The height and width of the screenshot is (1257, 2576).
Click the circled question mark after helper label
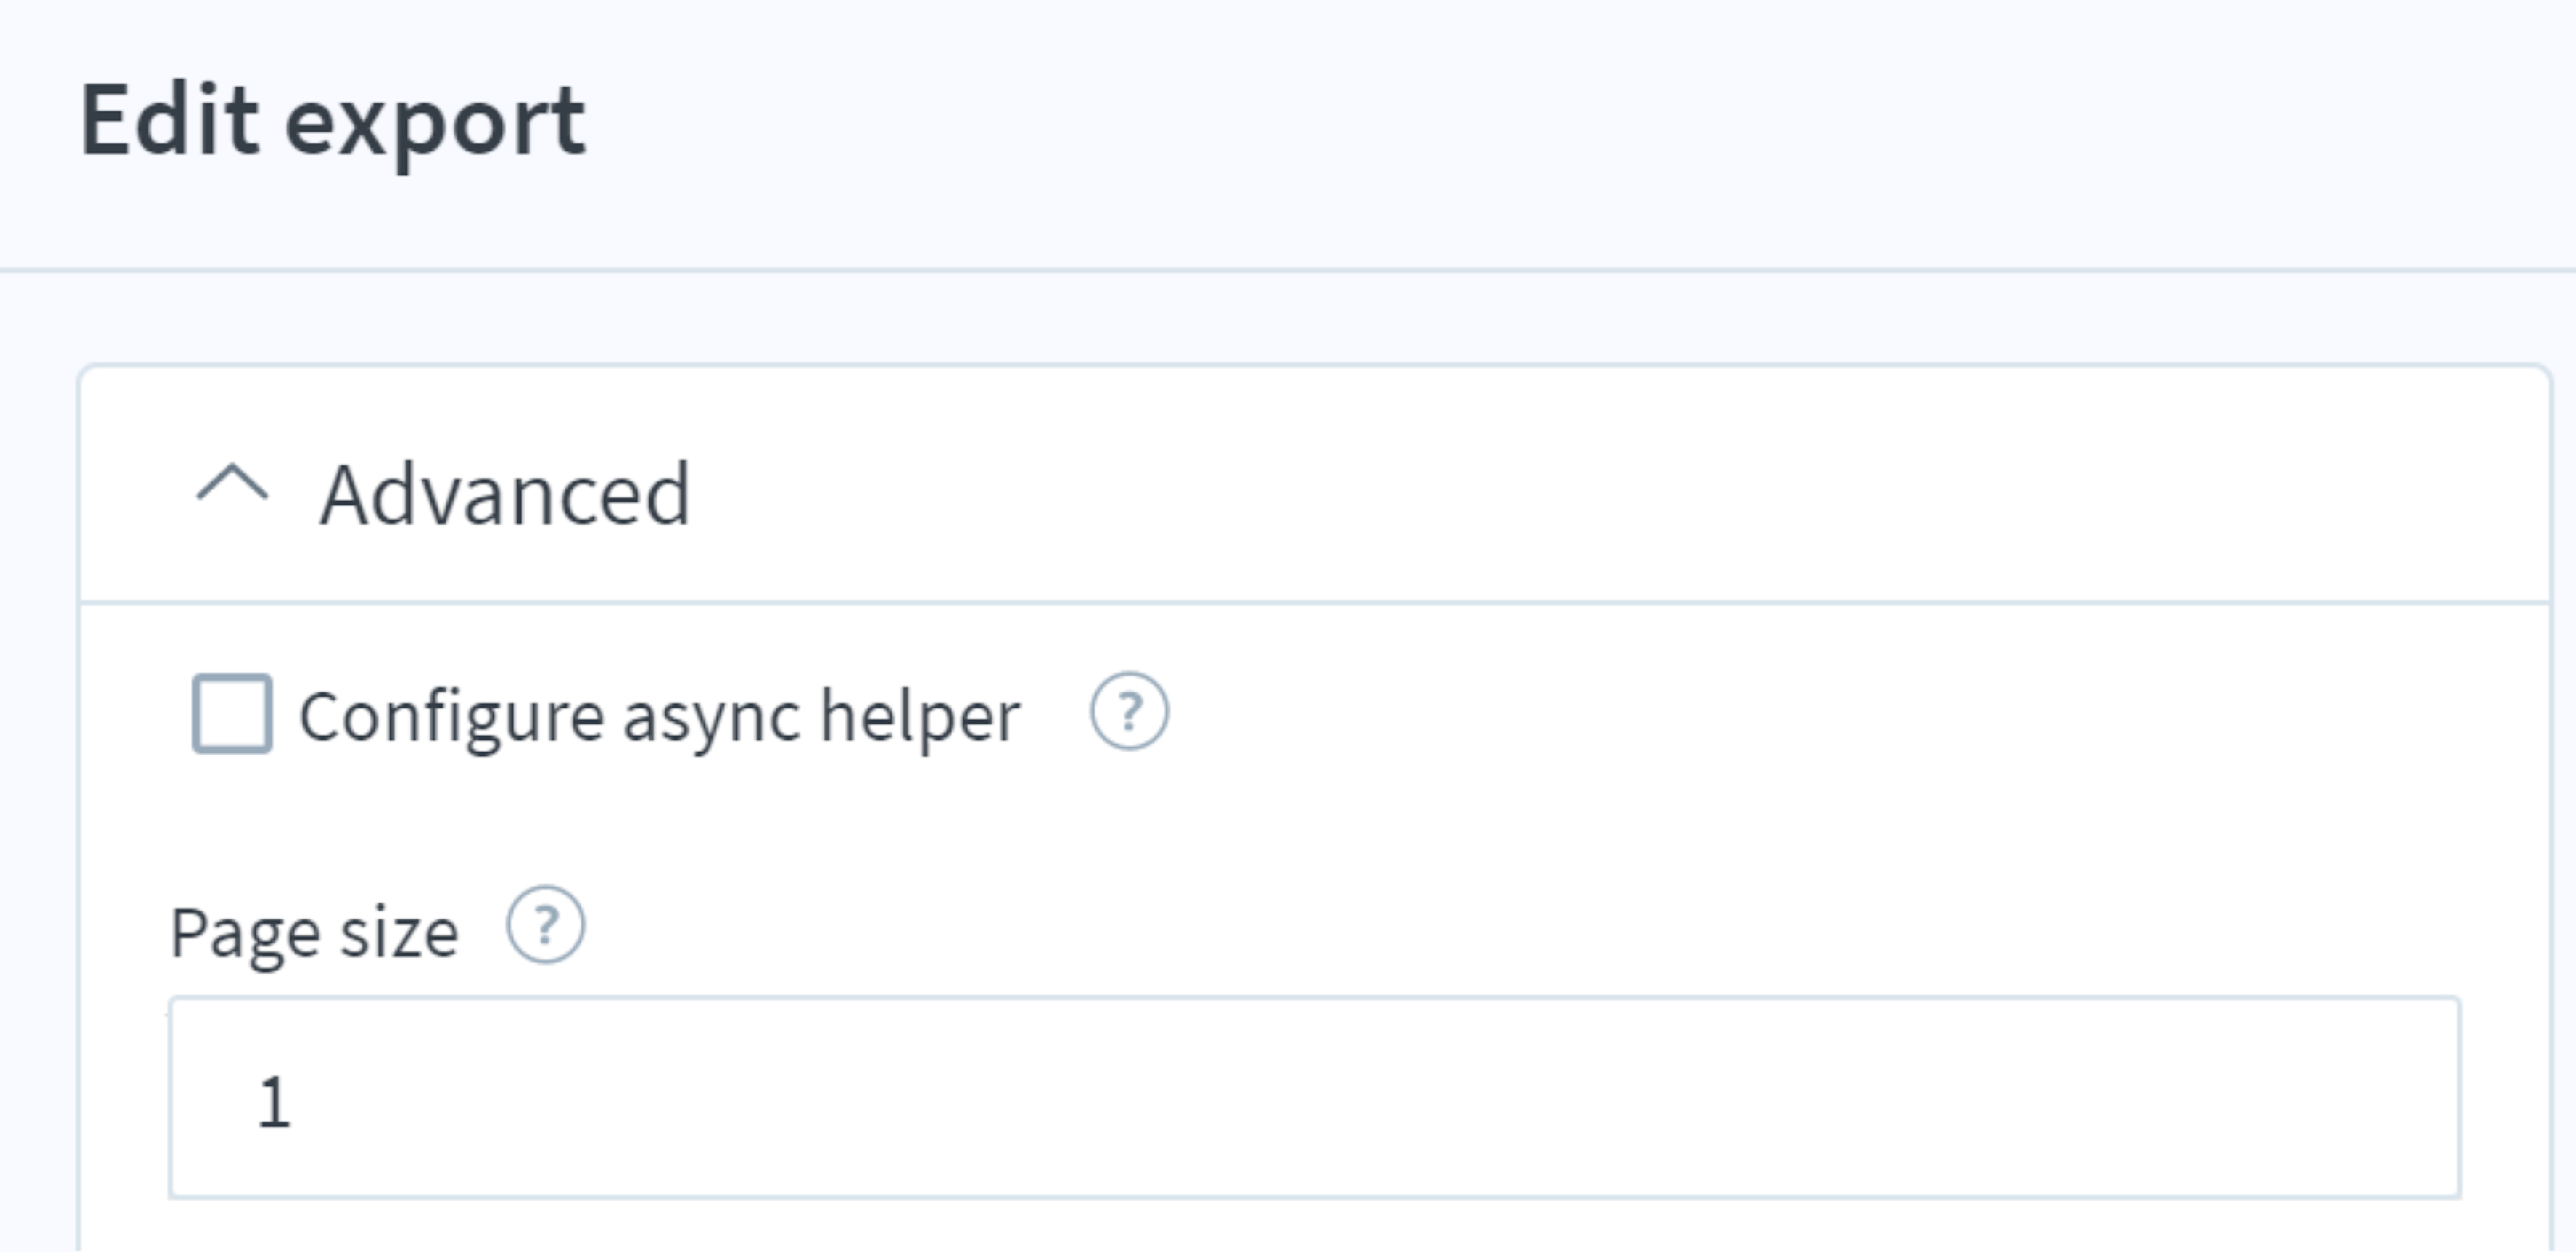click(x=1129, y=711)
